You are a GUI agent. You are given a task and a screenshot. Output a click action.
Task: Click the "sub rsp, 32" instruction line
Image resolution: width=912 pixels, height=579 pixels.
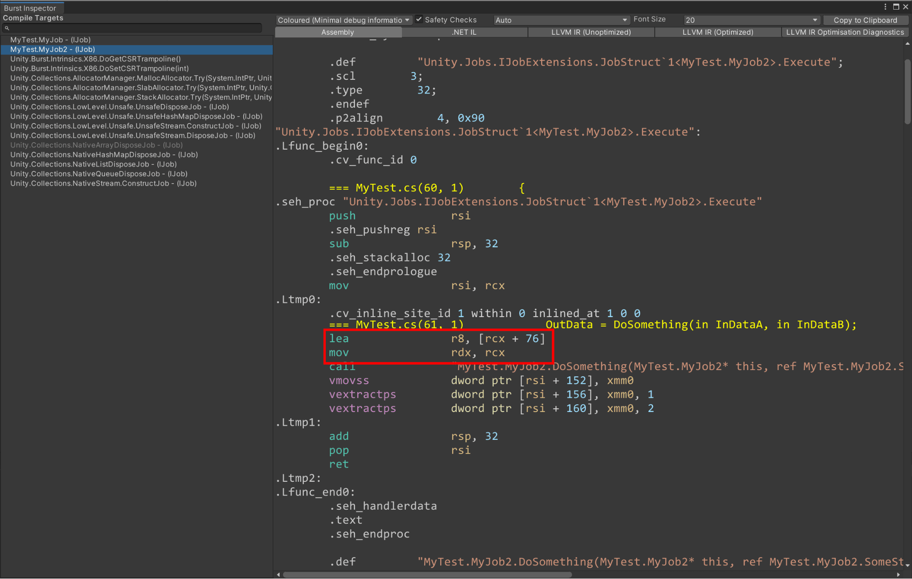[413, 244]
